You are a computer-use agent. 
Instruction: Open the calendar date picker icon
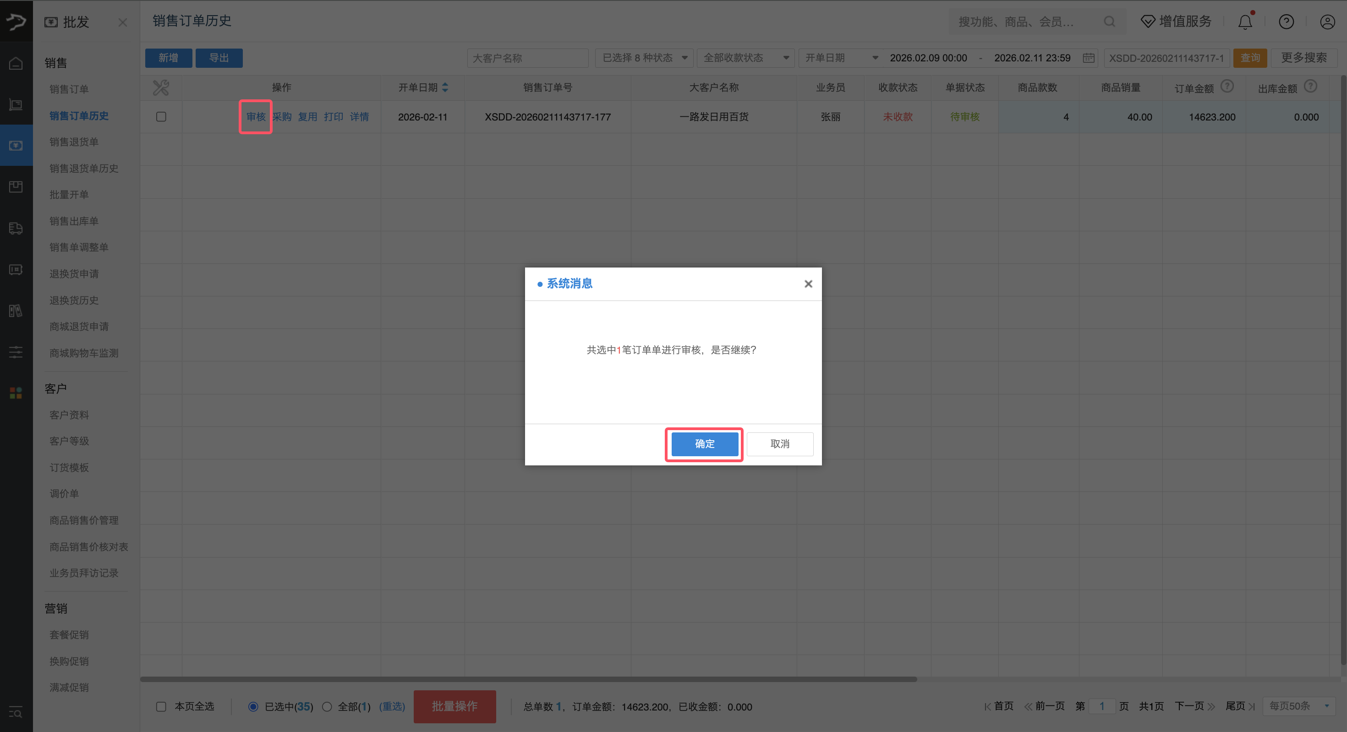[x=1088, y=58]
